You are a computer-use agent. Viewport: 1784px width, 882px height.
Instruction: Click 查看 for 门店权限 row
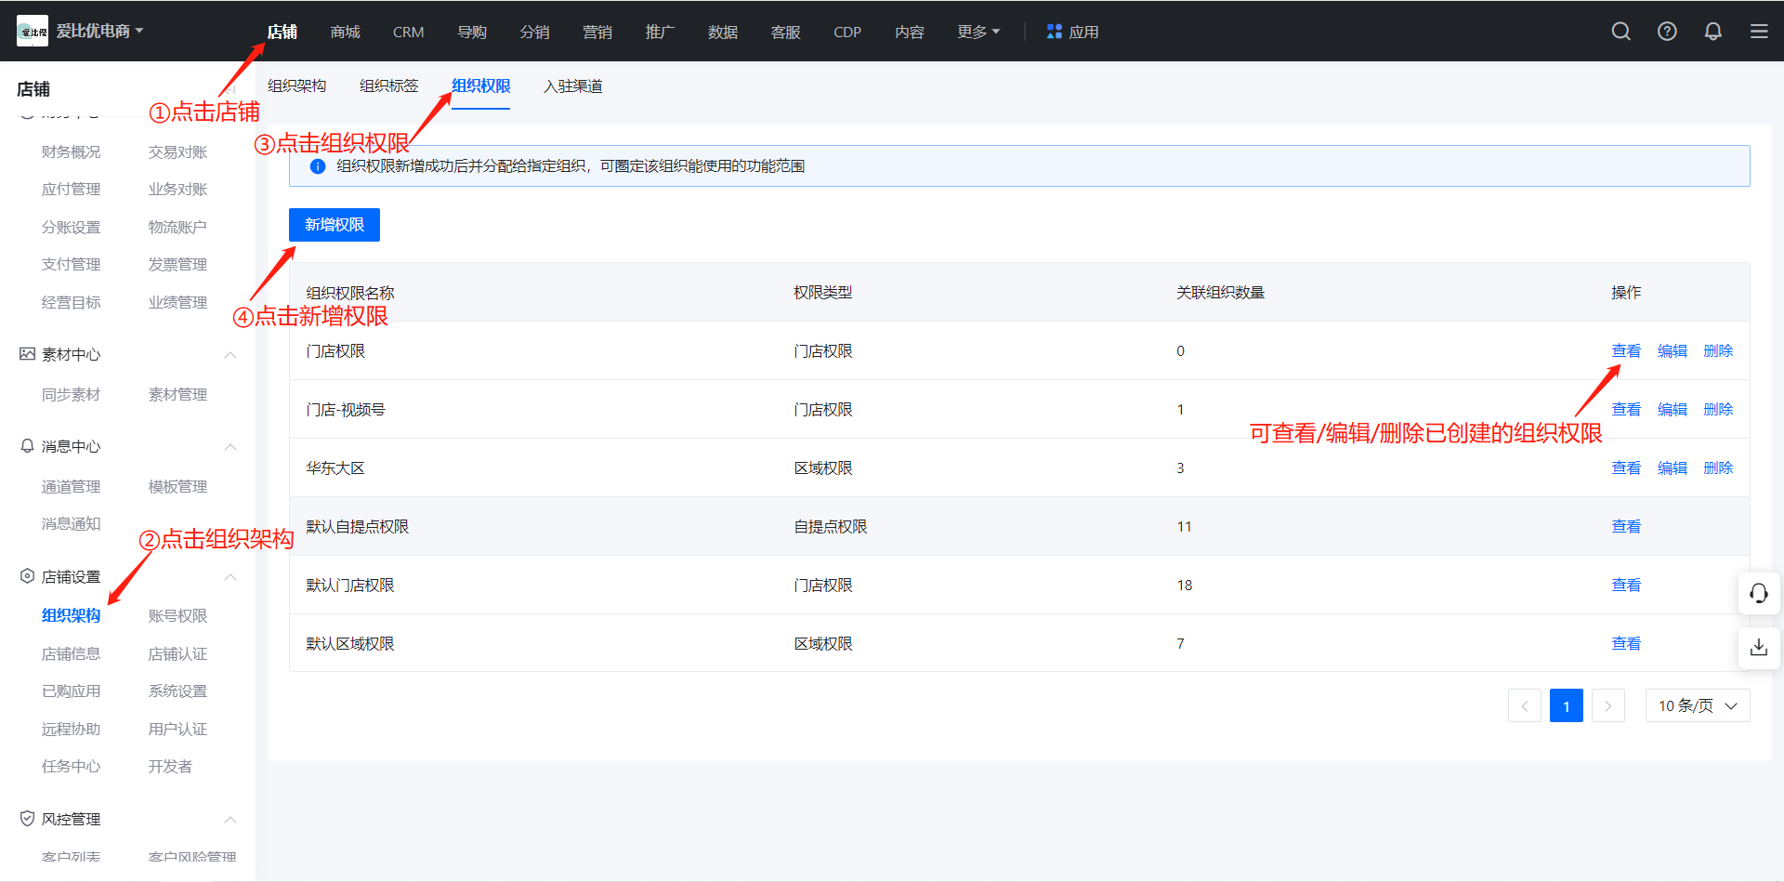click(x=1626, y=350)
